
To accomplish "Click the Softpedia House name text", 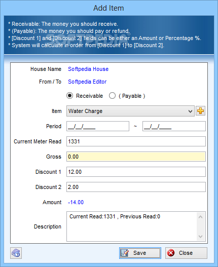I will pos(88,69).
